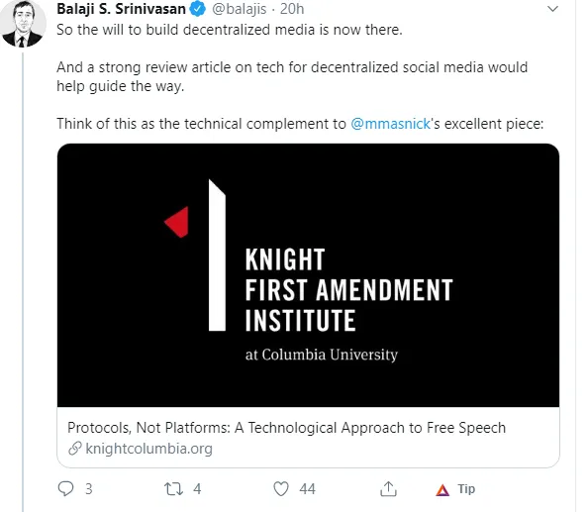Open the Knight First Amendment Institute card image
Viewport: 588px width, 512px height.
point(308,275)
